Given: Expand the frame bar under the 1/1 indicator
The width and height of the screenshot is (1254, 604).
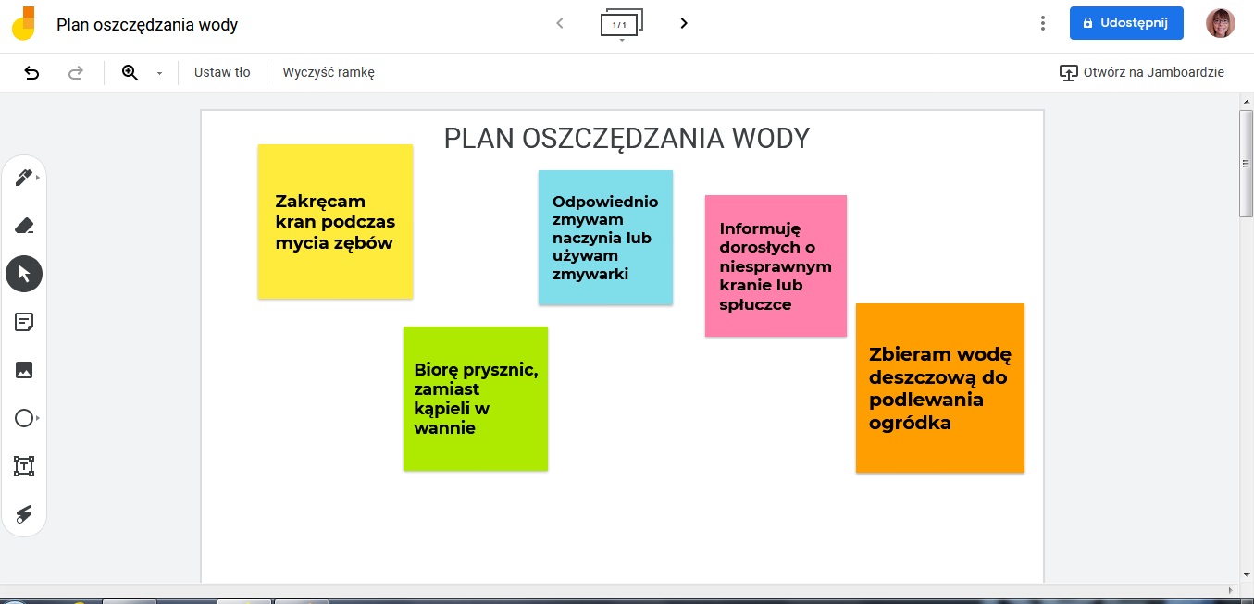Looking at the screenshot, I should [x=622, y=40].
